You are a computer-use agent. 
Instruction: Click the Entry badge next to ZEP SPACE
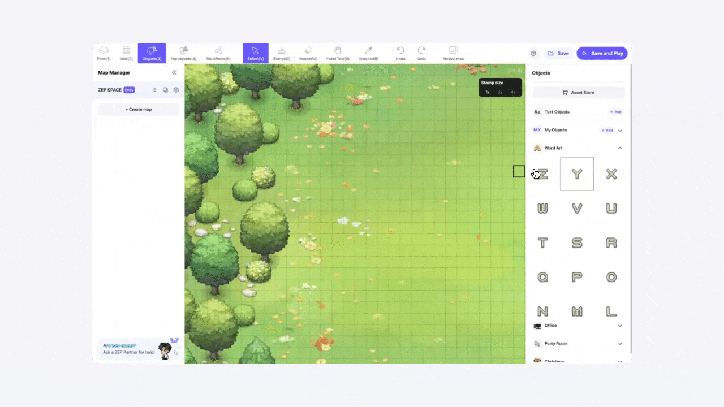coord(129,90)
